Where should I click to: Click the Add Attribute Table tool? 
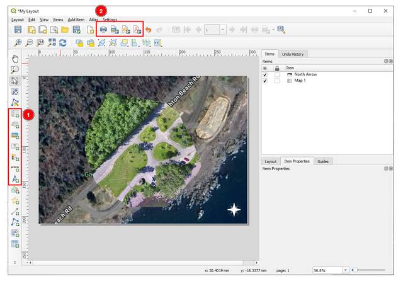(x=15, y=244)
